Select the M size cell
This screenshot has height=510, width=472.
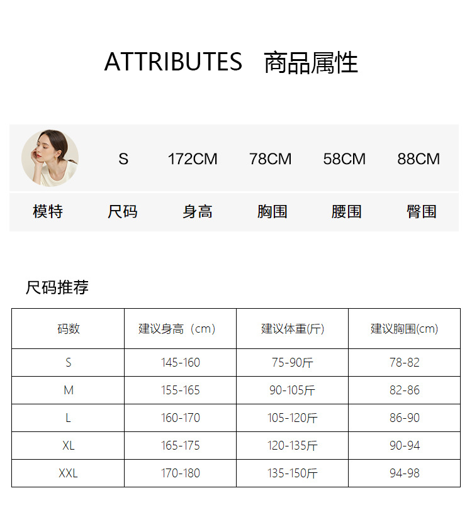(68, 391)
